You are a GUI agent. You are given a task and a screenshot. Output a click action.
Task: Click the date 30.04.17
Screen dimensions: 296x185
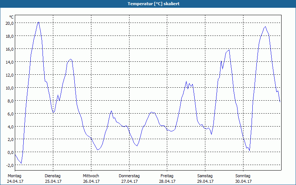click(243, 181)
